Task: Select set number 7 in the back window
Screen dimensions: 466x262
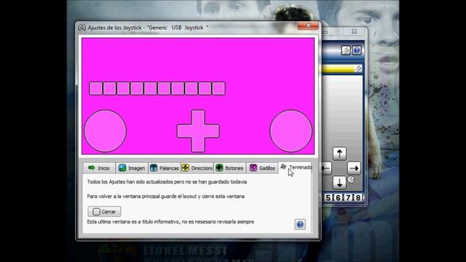Action: pyautogui.click(x=348, y=197)
